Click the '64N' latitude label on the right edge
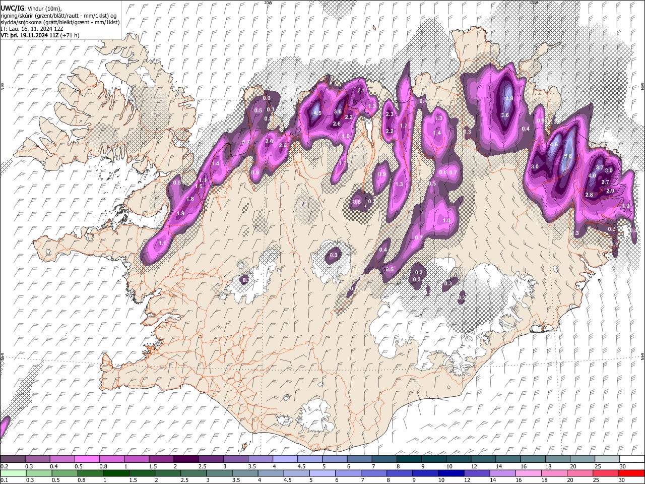Screen dimensions: 645x484 click(642, 356)
